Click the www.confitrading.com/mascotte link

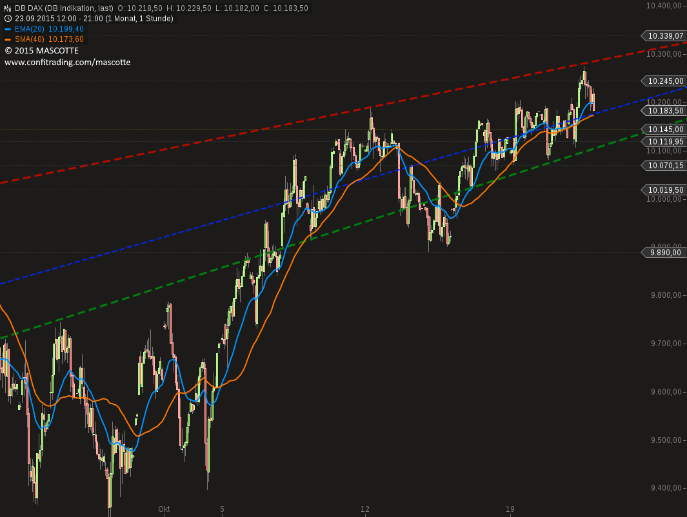click(x=68, y=62)
